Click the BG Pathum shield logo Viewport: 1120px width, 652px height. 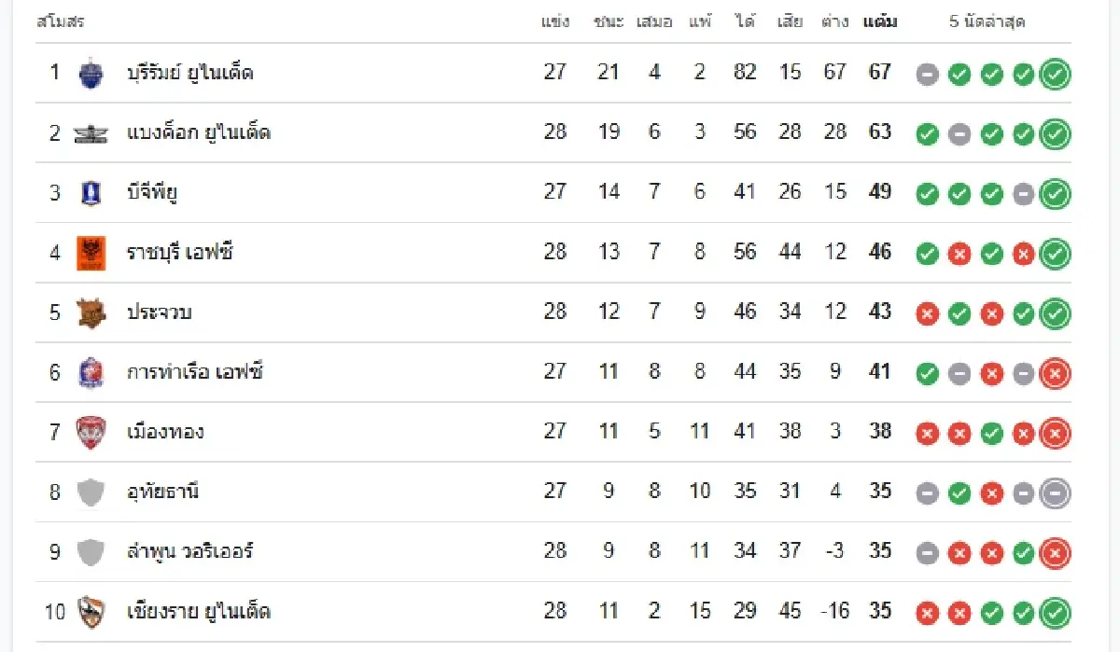pos(91,193)
